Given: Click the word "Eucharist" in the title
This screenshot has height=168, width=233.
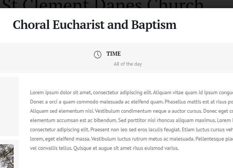Looking at the screenshot, I should point(78,24).
